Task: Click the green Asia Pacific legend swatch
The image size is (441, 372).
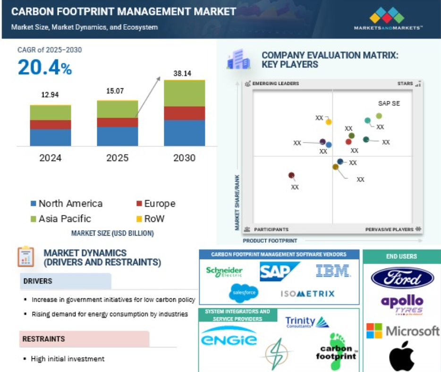Action: (33, 219)
